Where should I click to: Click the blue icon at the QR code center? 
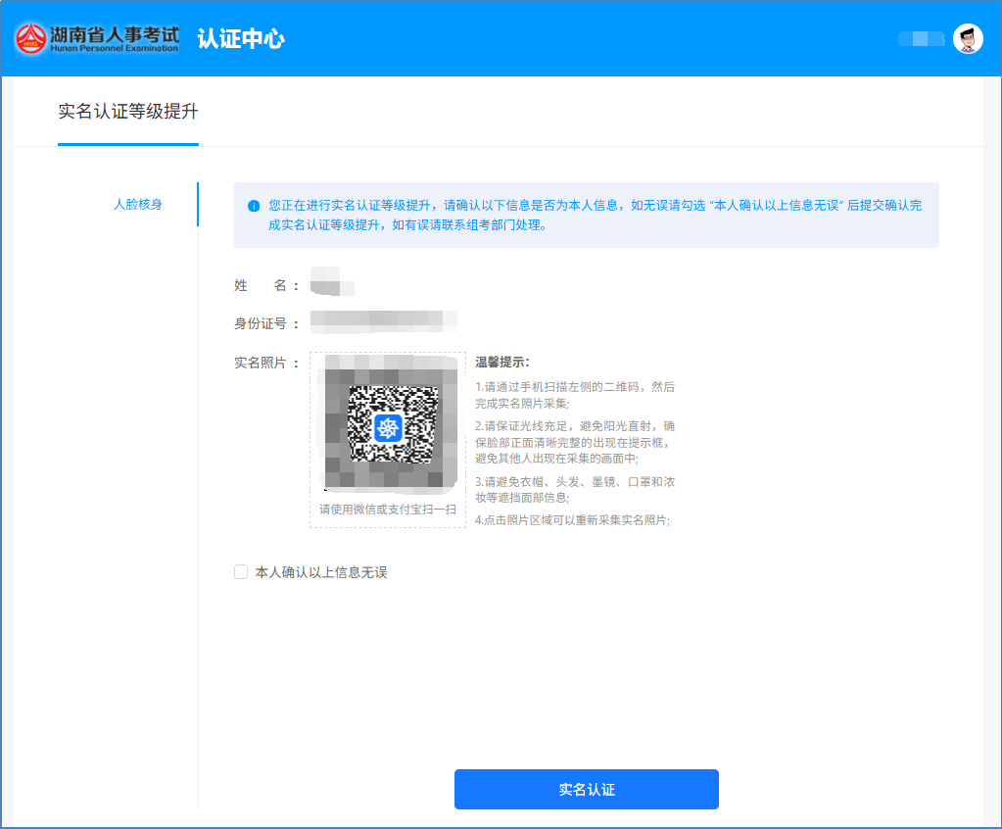[389, 427]
